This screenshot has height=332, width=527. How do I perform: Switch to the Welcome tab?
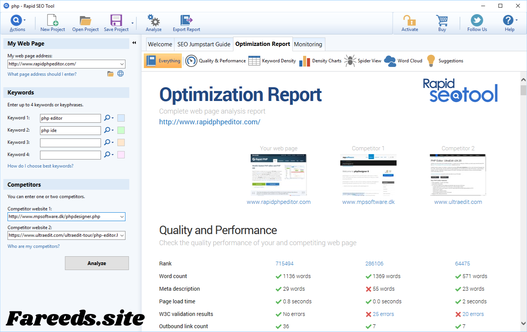[160, 44]
